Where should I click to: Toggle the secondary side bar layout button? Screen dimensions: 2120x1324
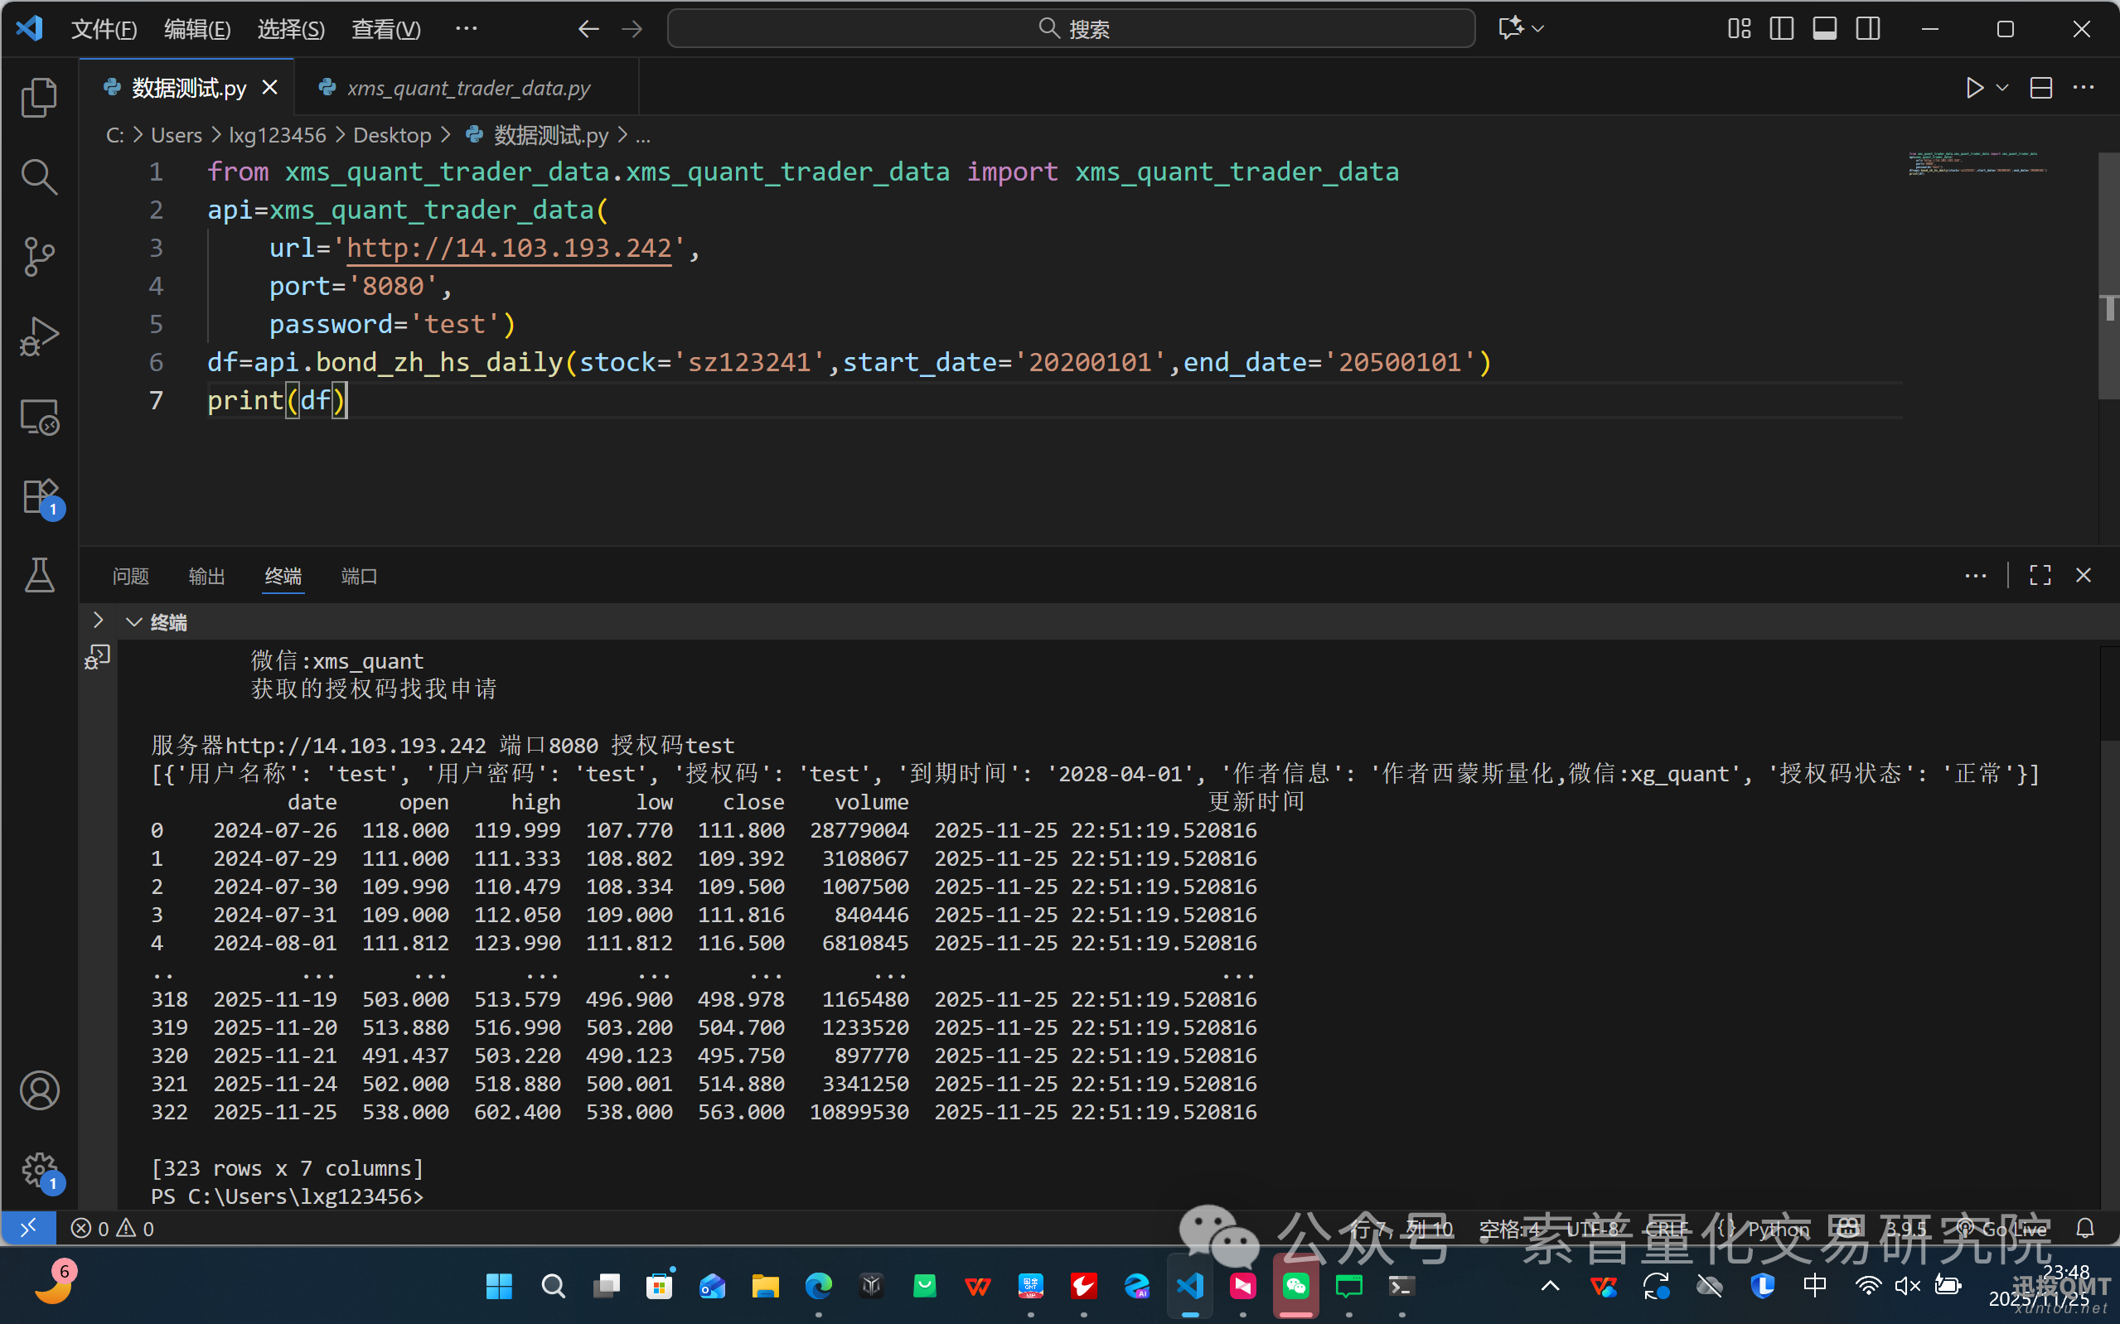[x=1867, y=29]
